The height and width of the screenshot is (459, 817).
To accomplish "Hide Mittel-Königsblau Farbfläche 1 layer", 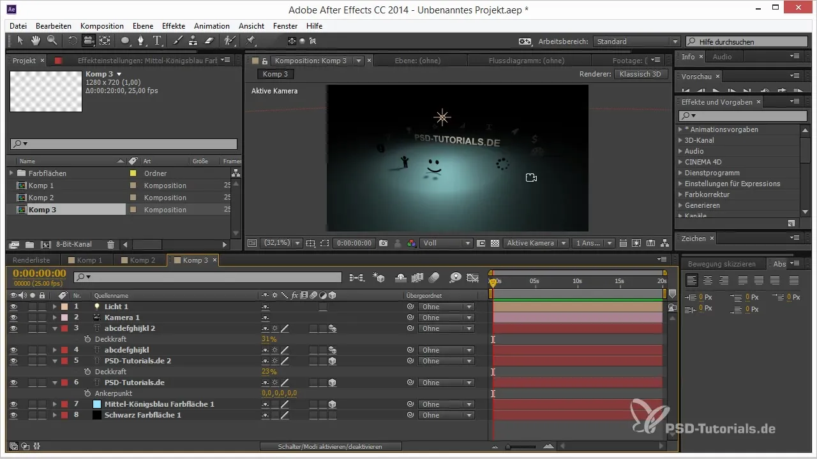I will pos(13,404).
